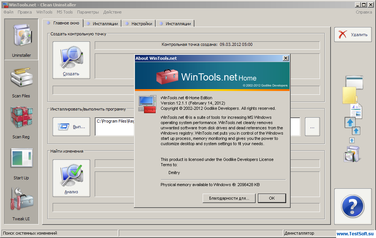This screenshot has height=238, width=376.
Task: Click the magnifier icon above Создать
Action: [71, 57]
